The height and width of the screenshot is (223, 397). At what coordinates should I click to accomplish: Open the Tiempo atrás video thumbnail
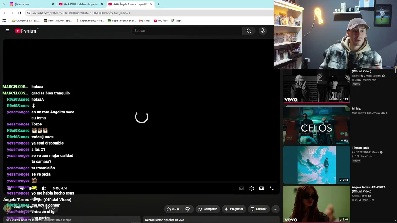click(316, 165)
